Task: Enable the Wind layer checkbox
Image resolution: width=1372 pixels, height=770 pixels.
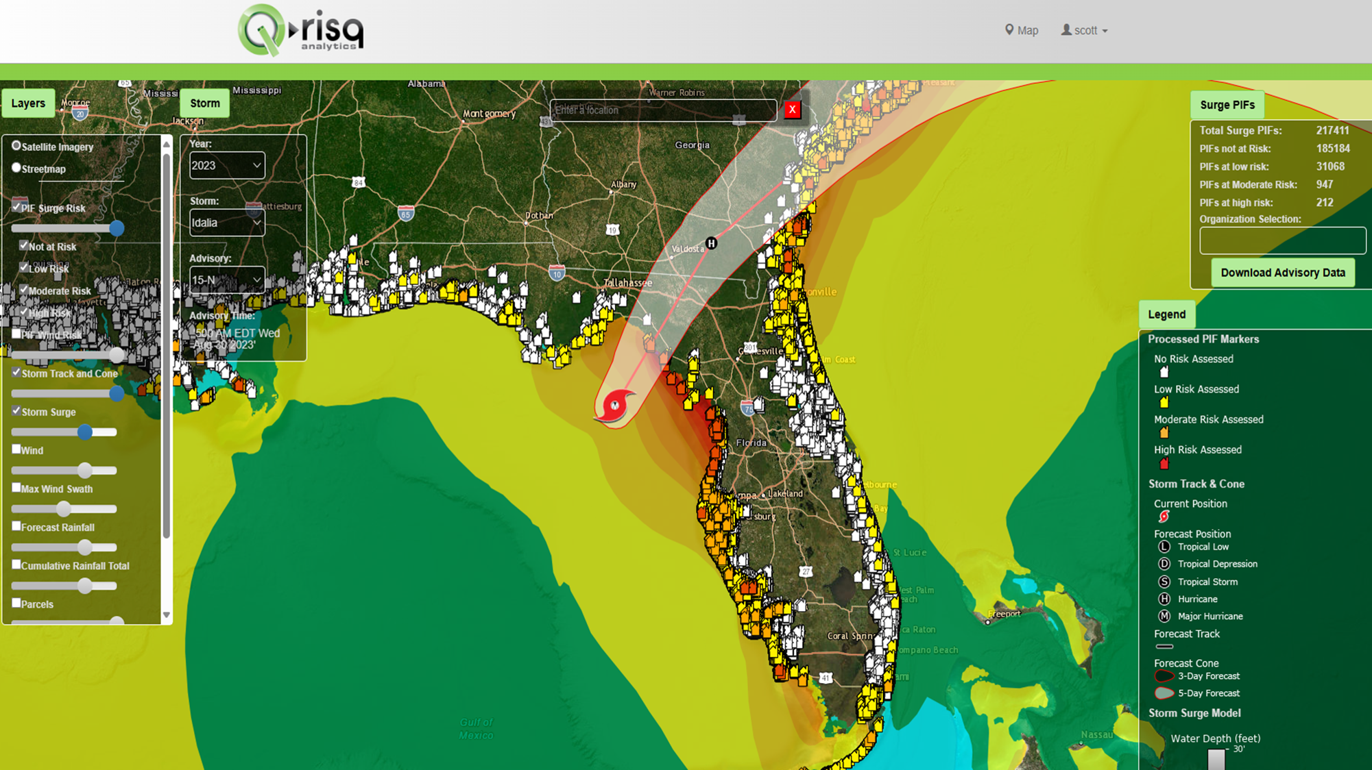Action: pos(16,449)
